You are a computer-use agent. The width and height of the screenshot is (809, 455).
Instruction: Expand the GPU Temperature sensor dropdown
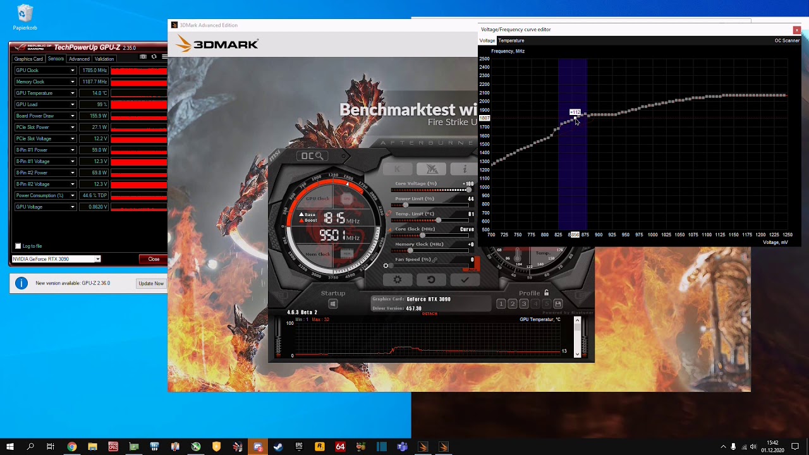pyautogui.click(x=73, y=93)
